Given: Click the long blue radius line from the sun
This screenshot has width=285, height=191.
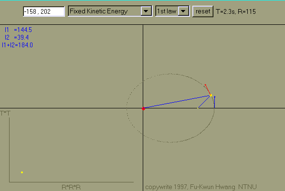Looking at the screenshot, I should click(x=177, y=102).
